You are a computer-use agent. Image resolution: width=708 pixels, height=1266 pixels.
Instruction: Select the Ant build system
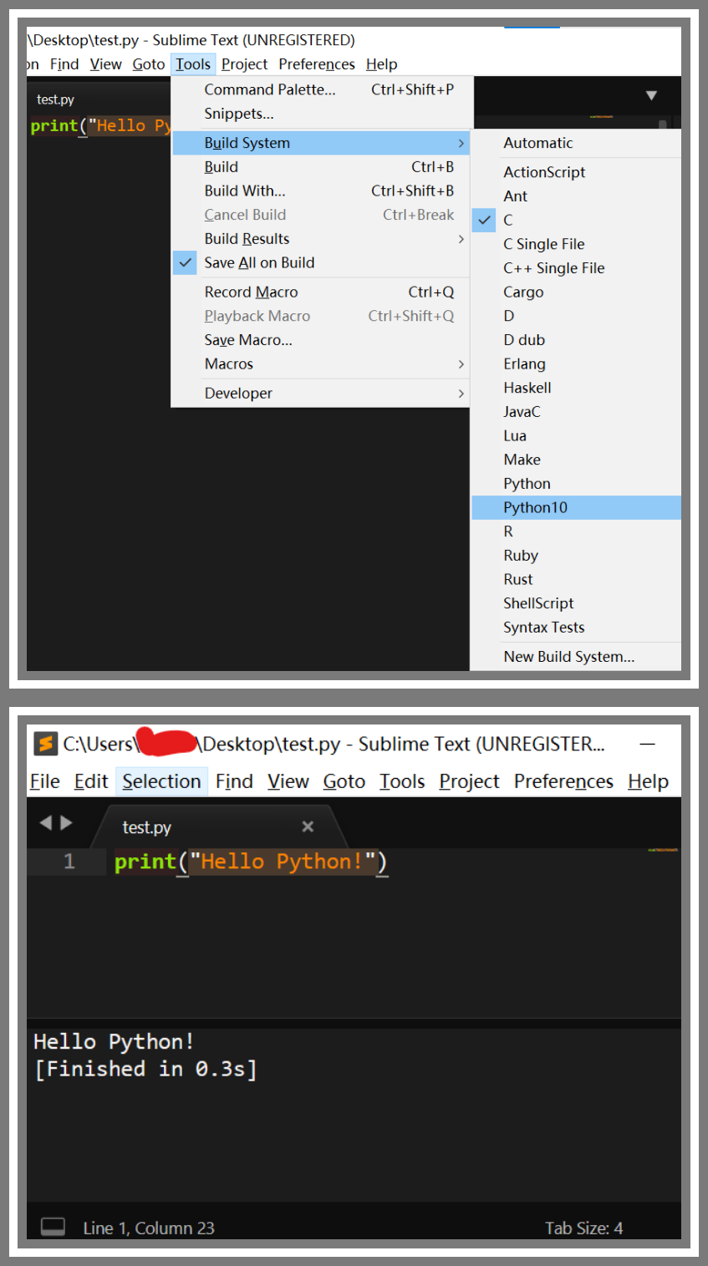point(577,196)
